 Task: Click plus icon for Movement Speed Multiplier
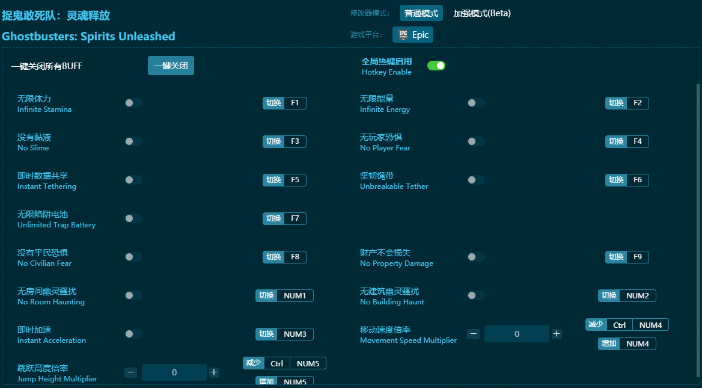pos(557,334)
